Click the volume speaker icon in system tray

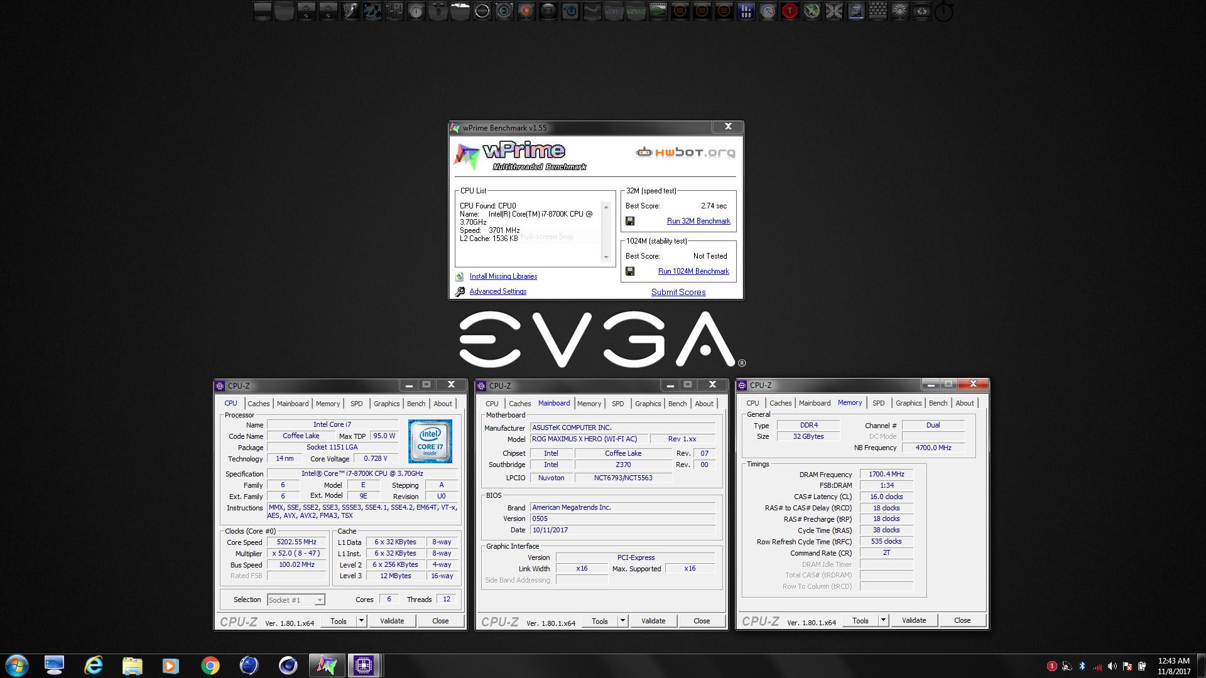click(1112, 666)
